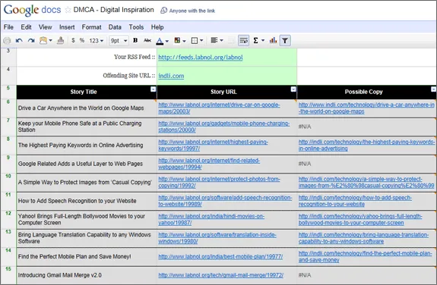Image resolution: width=437 pixels, height=285 pixels.
Task: Open the Edit menu
Action: coord(26,27)
